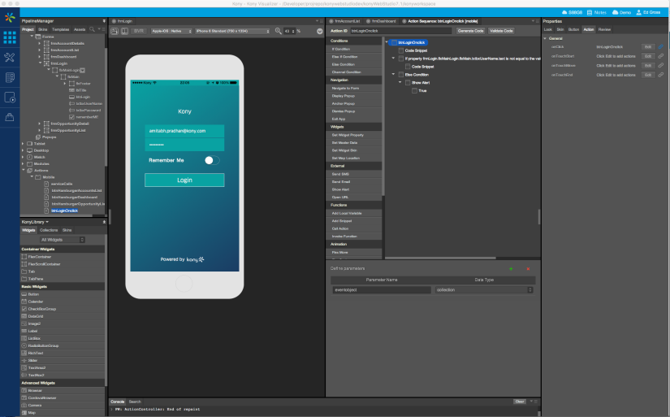The width and height of the screenshot is (670, 417).
Task: Open the Apple iOS Native platform dropdown
Action: coord(172,31)
